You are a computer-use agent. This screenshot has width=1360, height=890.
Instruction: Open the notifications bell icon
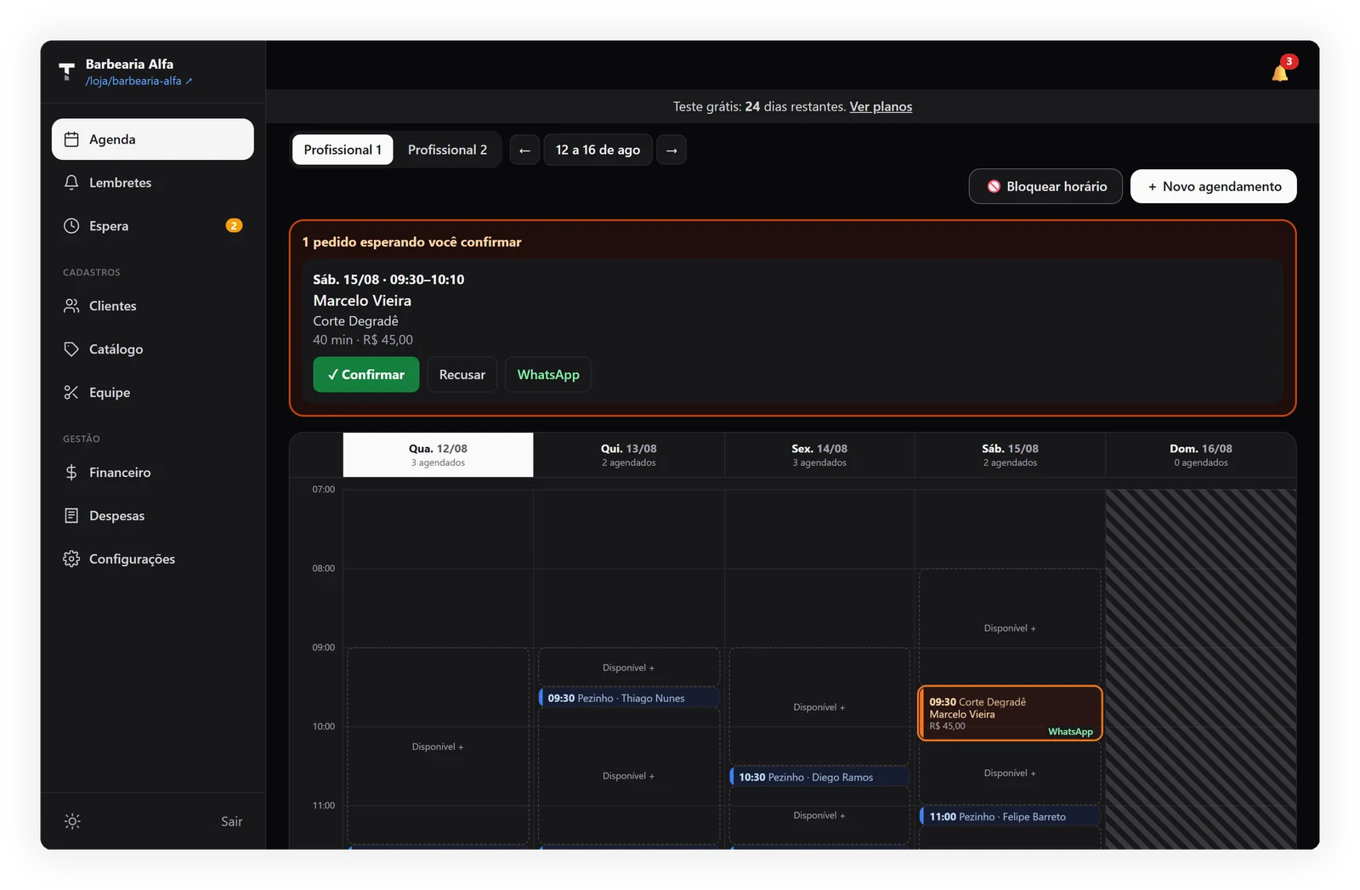1280,73
